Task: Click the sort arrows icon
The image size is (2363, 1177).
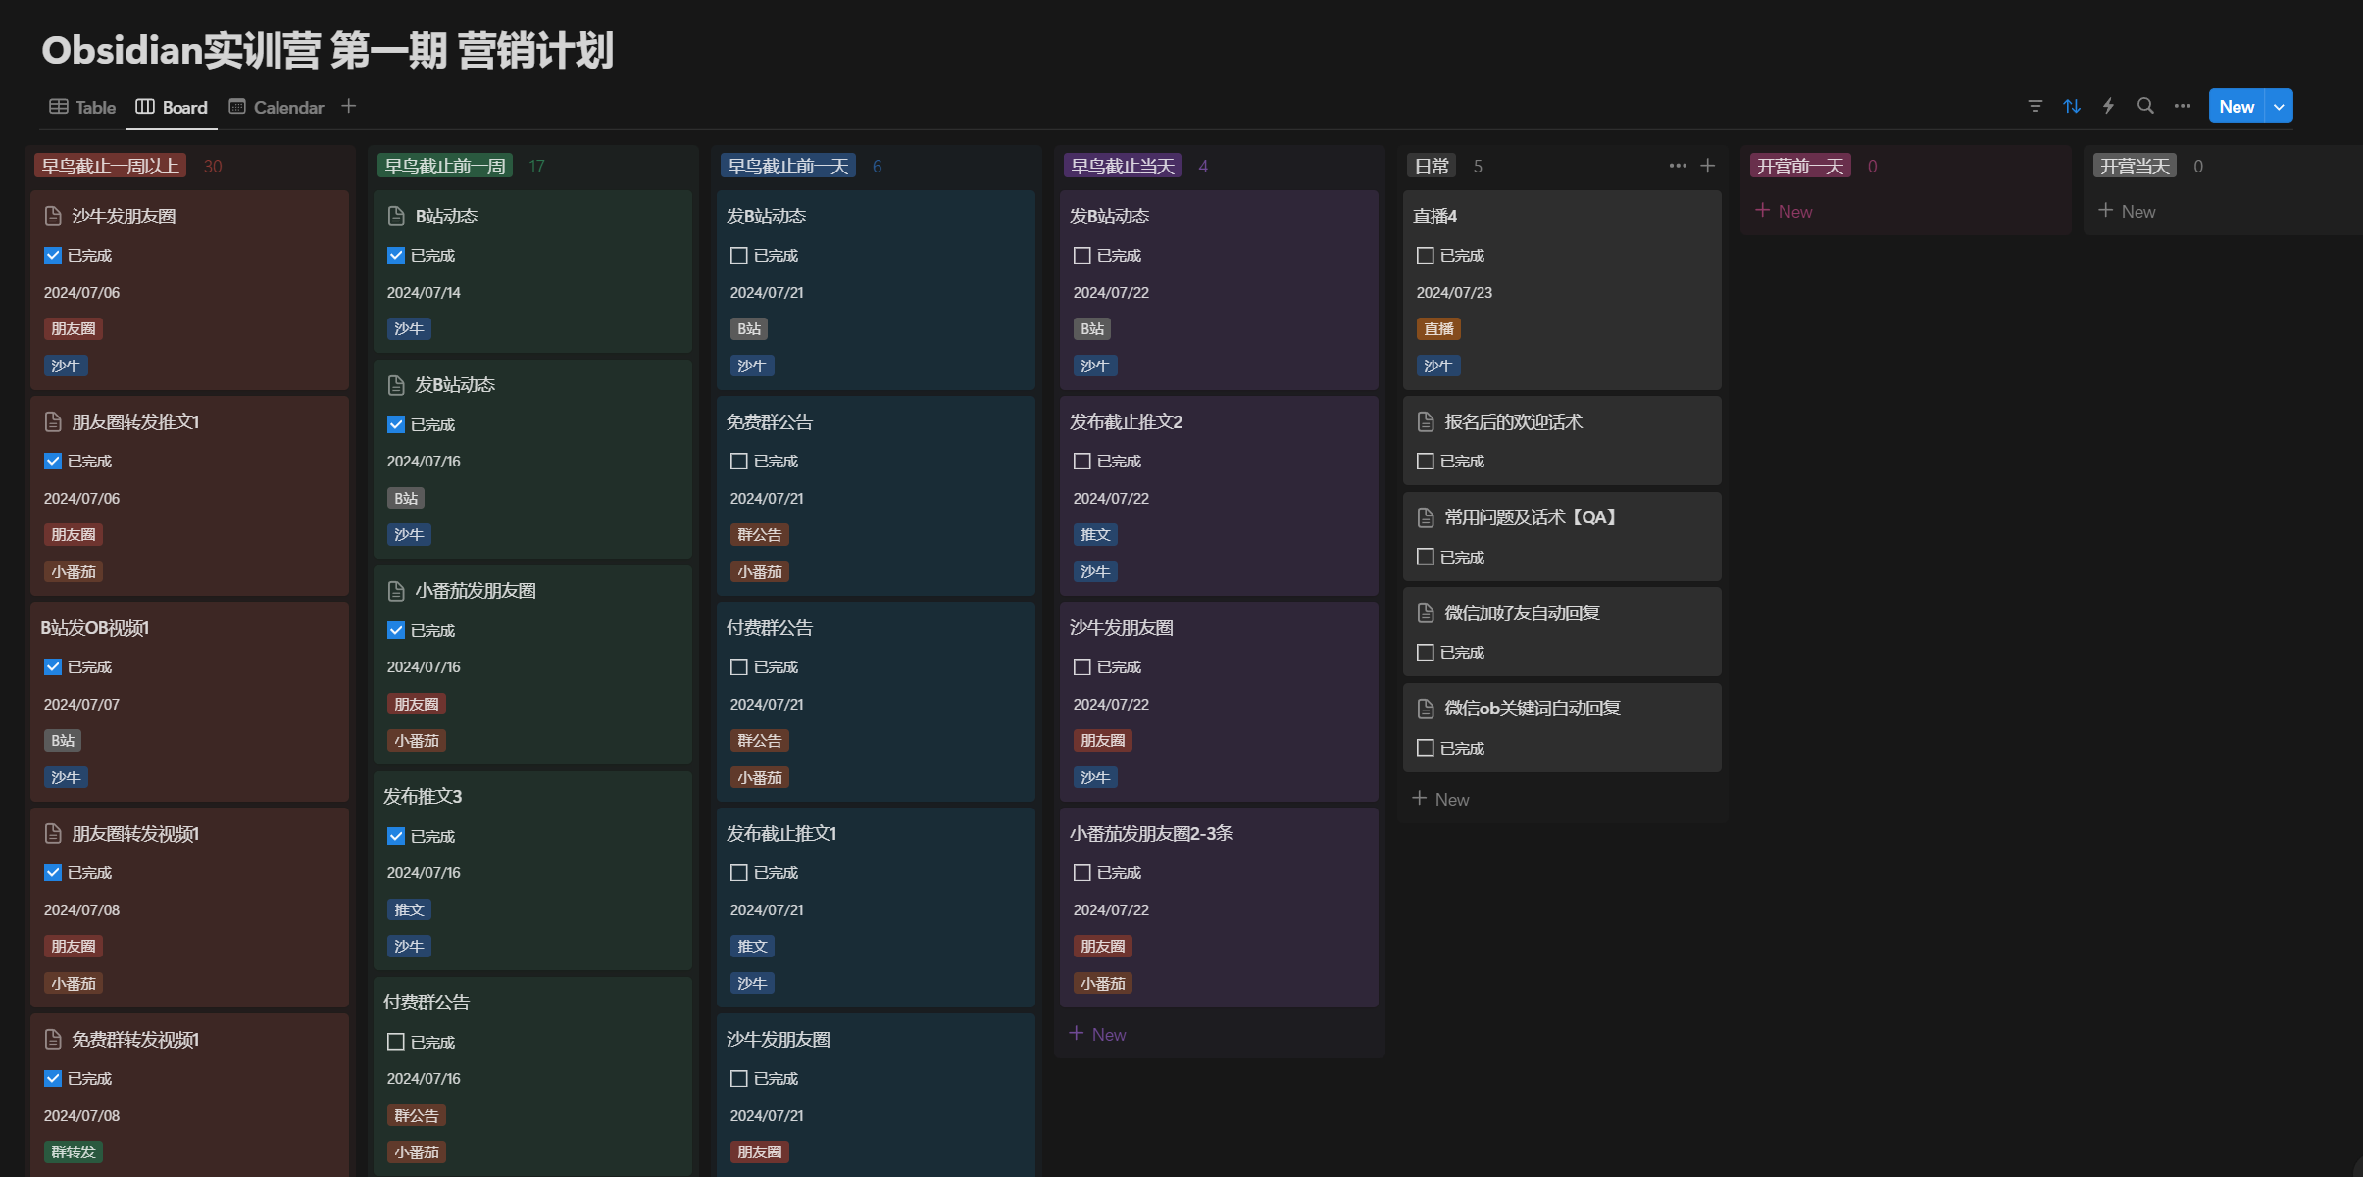Action: [x=2072, y=106]
